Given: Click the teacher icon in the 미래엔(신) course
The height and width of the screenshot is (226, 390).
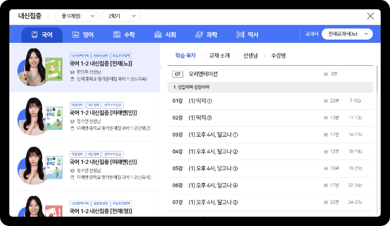Looking at the screenshot, I should pos(72,171).
